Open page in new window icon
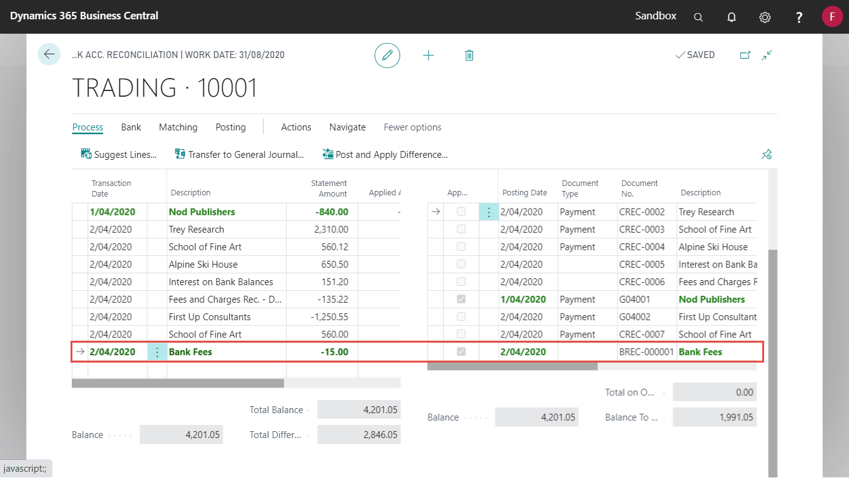 point(745,55)
